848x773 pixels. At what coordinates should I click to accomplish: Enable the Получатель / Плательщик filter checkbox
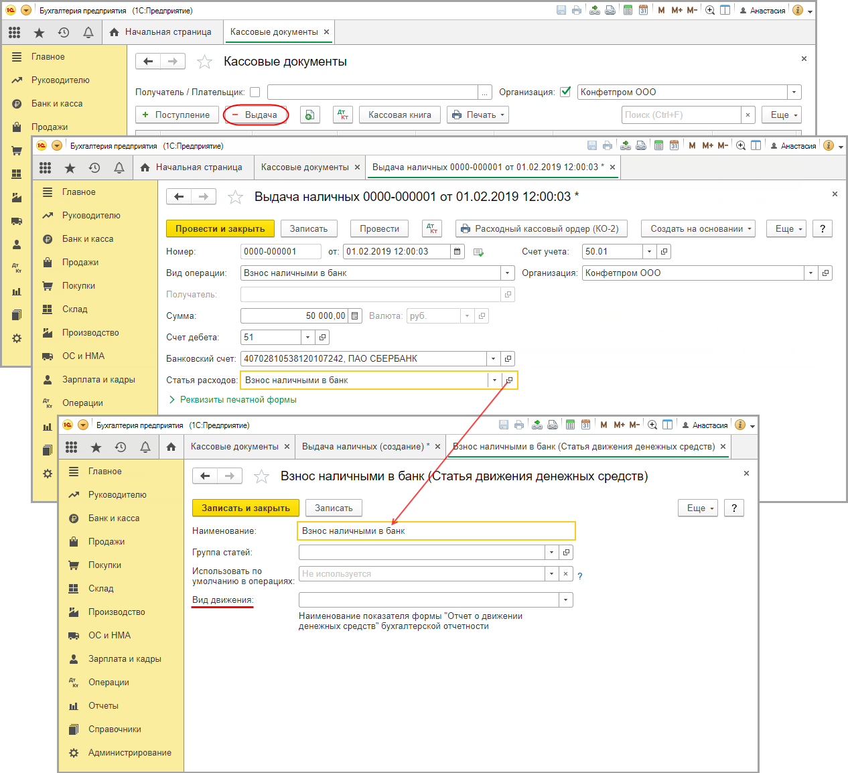(x=255, y=92)
